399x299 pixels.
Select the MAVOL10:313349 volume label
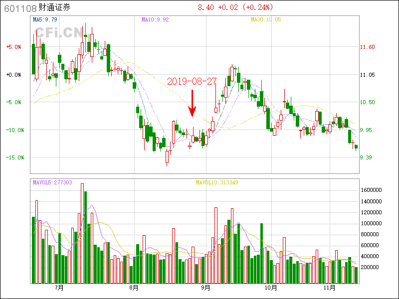(216, 183)
